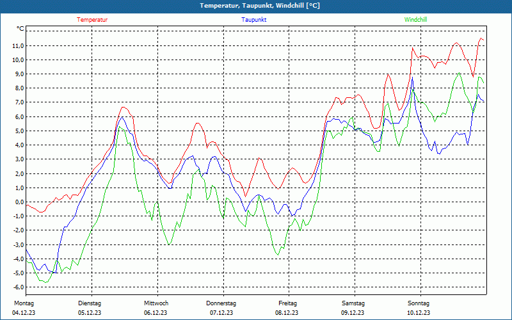Click the chart title 'Temperatur, Taupunkt, Windchill [°C]'

260,6
